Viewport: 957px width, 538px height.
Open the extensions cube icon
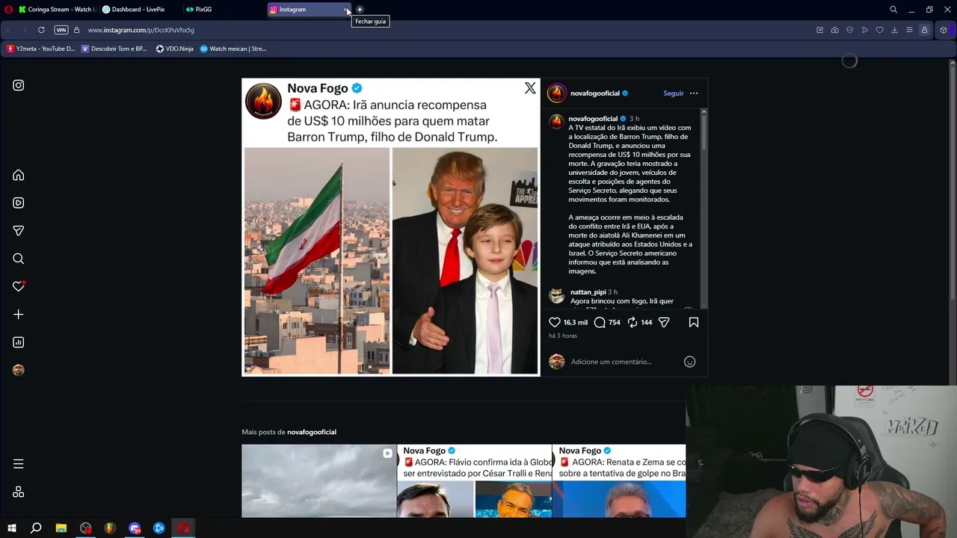(944, 30)
